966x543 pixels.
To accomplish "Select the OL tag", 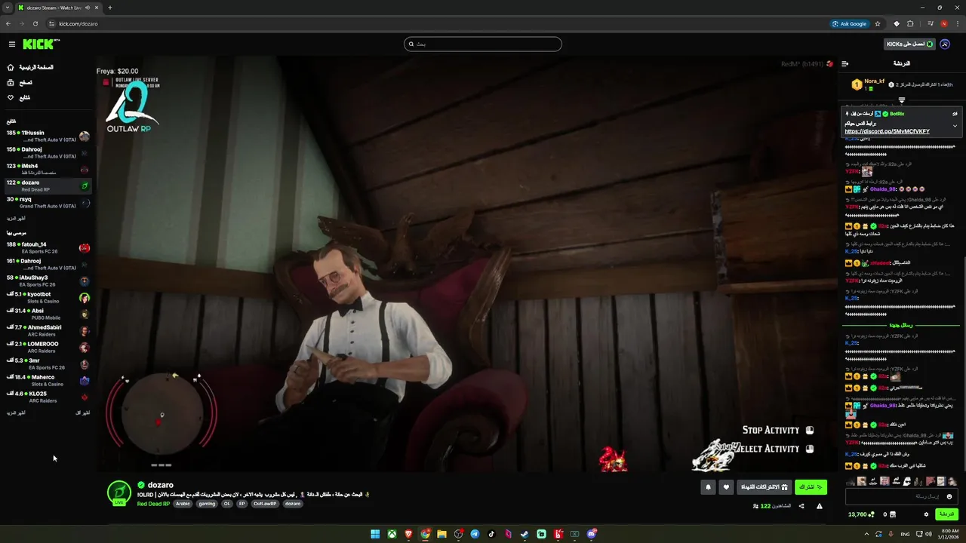I will point(227,504).
